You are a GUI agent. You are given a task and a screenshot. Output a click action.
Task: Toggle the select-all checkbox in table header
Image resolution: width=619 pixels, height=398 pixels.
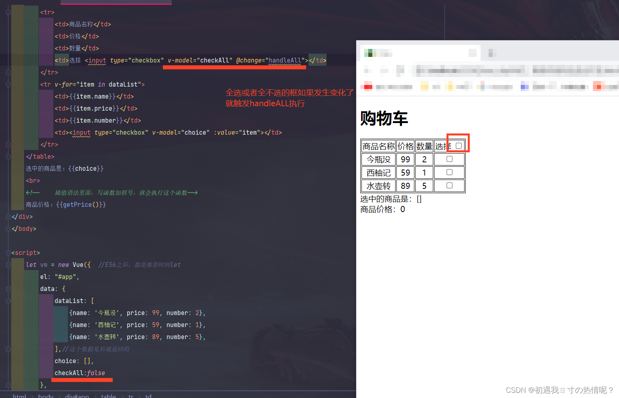coord(459,145)
